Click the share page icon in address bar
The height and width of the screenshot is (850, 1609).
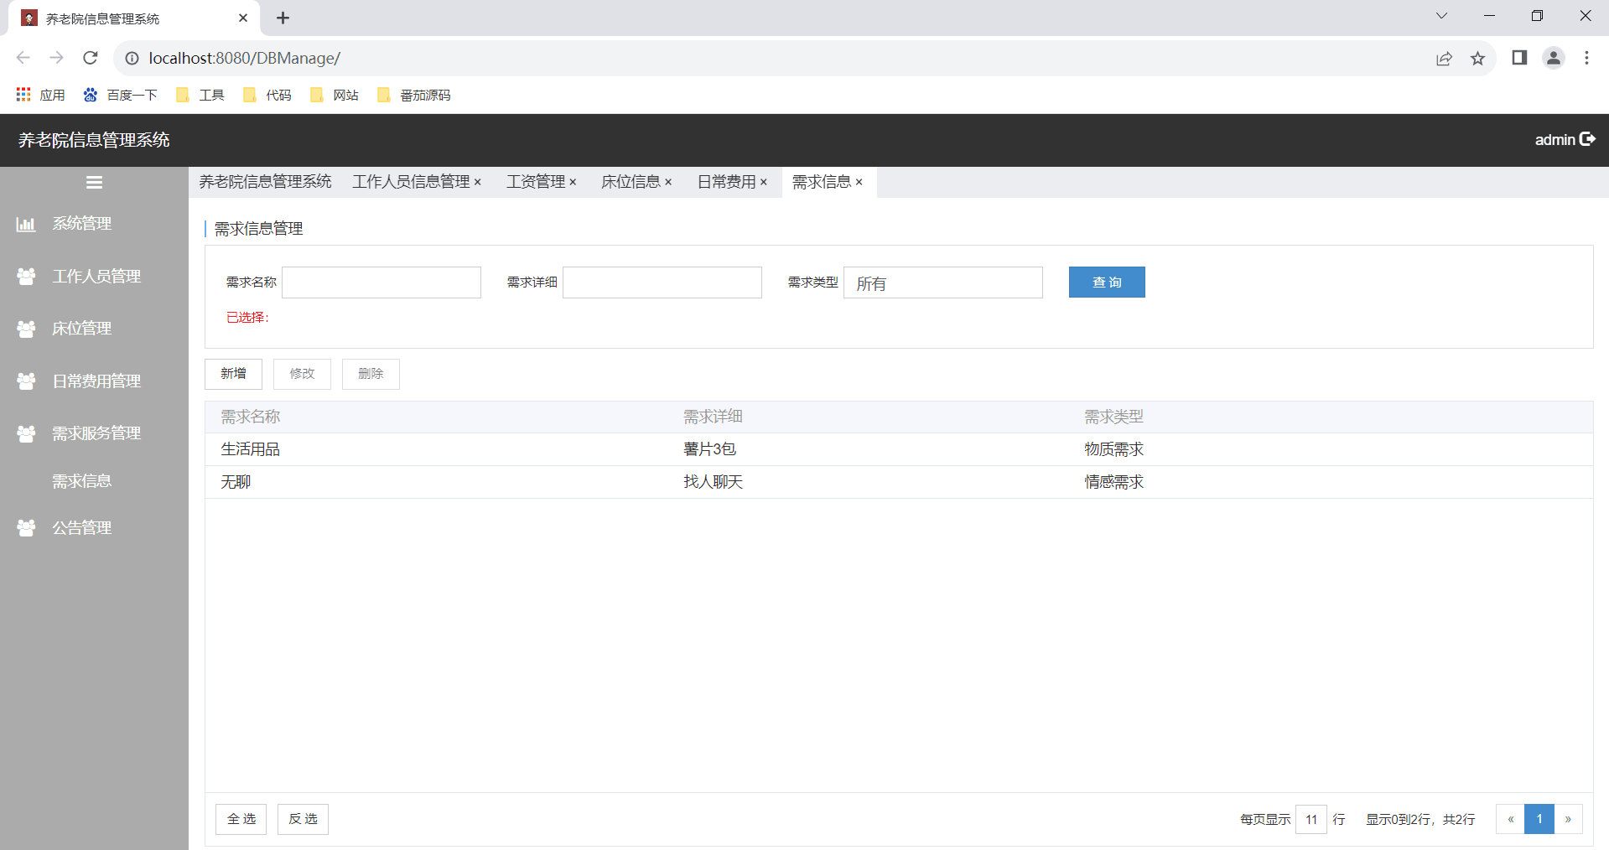click(1444, 58)
